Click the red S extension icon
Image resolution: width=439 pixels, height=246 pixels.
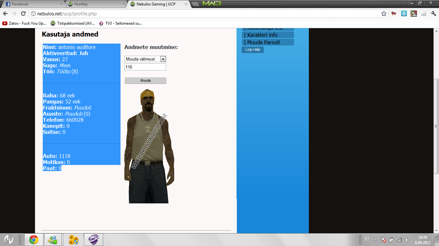point(414,14)
